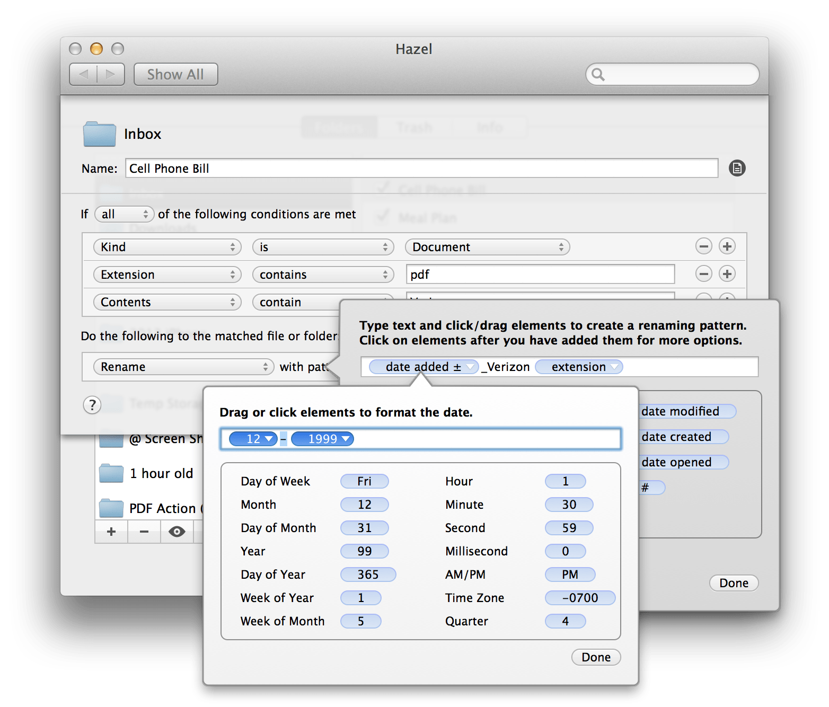Click the add folder plus button
Screen dimensions: 829x707
pos(111,532)
